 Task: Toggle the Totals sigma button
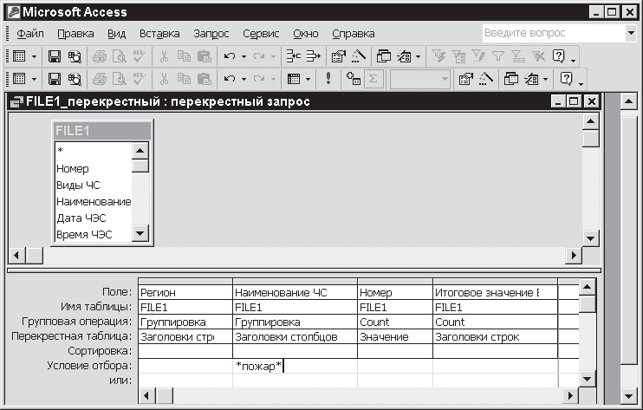373,79
